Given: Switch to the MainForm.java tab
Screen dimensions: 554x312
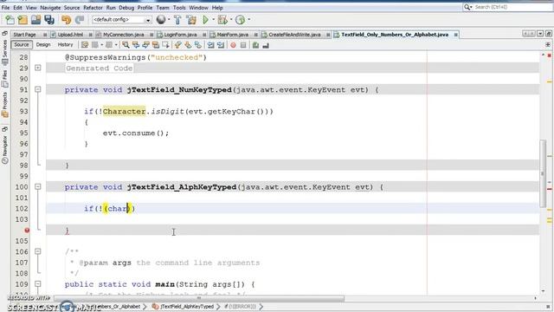Looking at the screenshot, I should (x=232, y=35).
